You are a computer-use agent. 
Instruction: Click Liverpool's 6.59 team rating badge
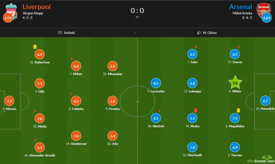coord(8,18)
